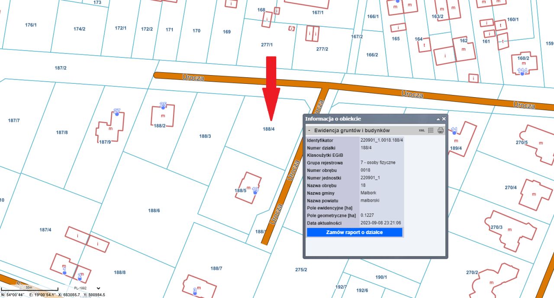Select address point 27 on the map

pyautogui.click(x=117, y=114)
